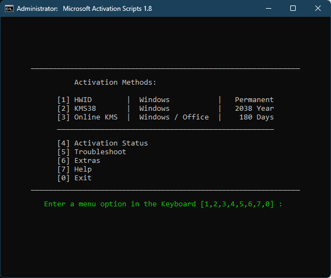Click the [7] Help entry
331x278 pixels.
click(x=74, y=169)
